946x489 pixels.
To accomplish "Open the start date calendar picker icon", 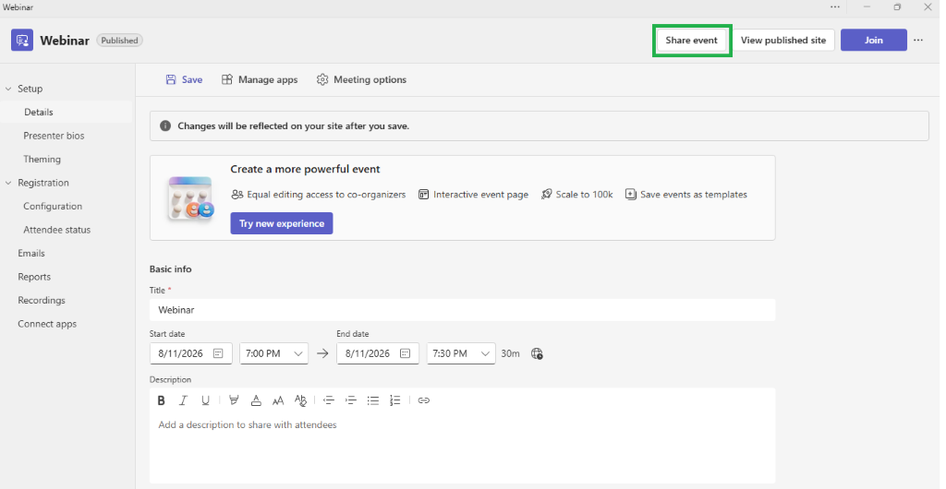I will tap(218, 353).
